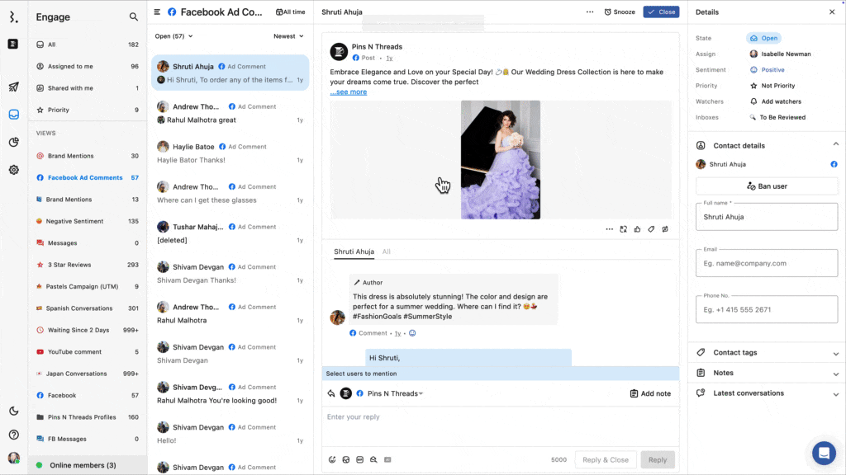Change sorting via the Newest dropdown

pos(288,36)
